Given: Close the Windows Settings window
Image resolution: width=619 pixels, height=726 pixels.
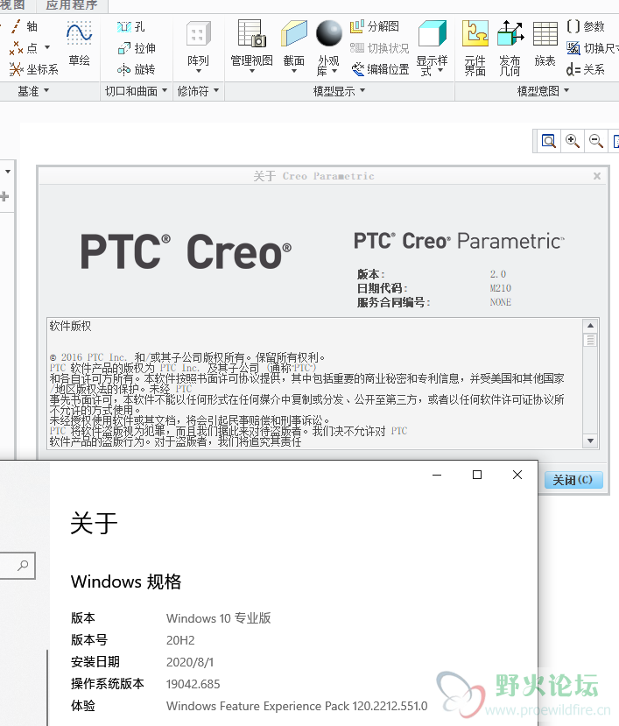Looking at the screenshot, I should coord(517,475).
